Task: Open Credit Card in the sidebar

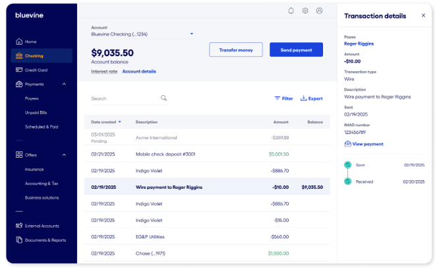Action: tap(42, 70)
